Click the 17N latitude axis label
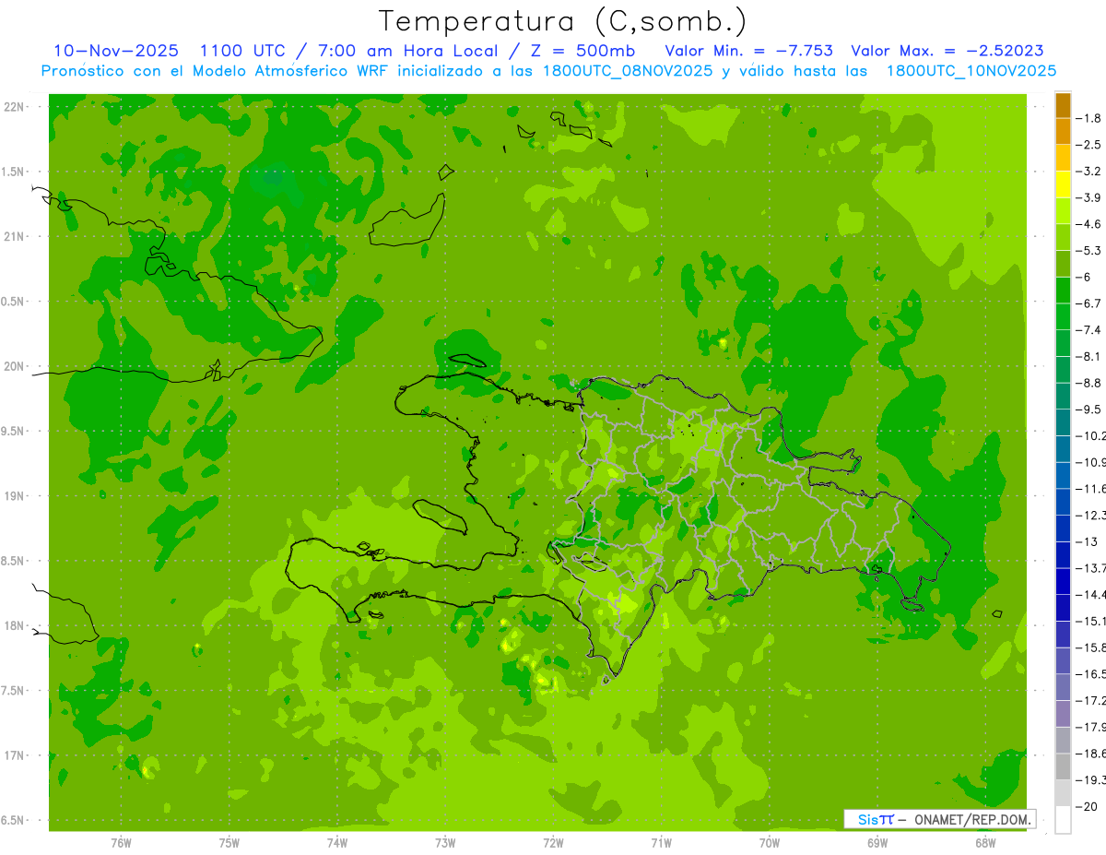This screenshot has width=1106, height=855. point(15,755)
